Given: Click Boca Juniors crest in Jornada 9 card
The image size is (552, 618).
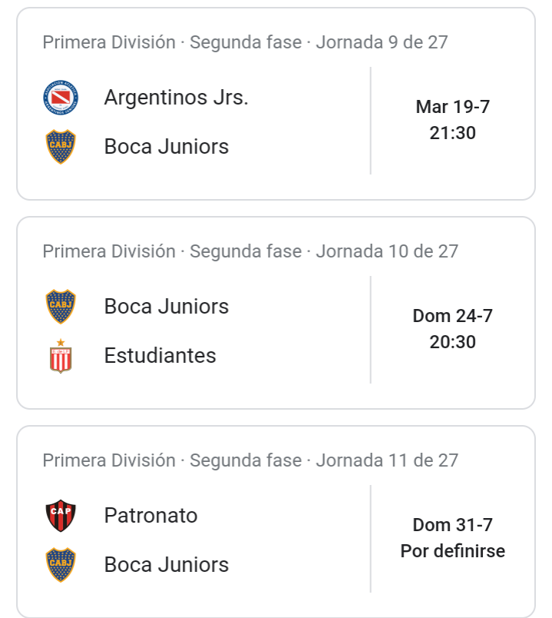Looking at the screenshot, I should coord(61,147).
